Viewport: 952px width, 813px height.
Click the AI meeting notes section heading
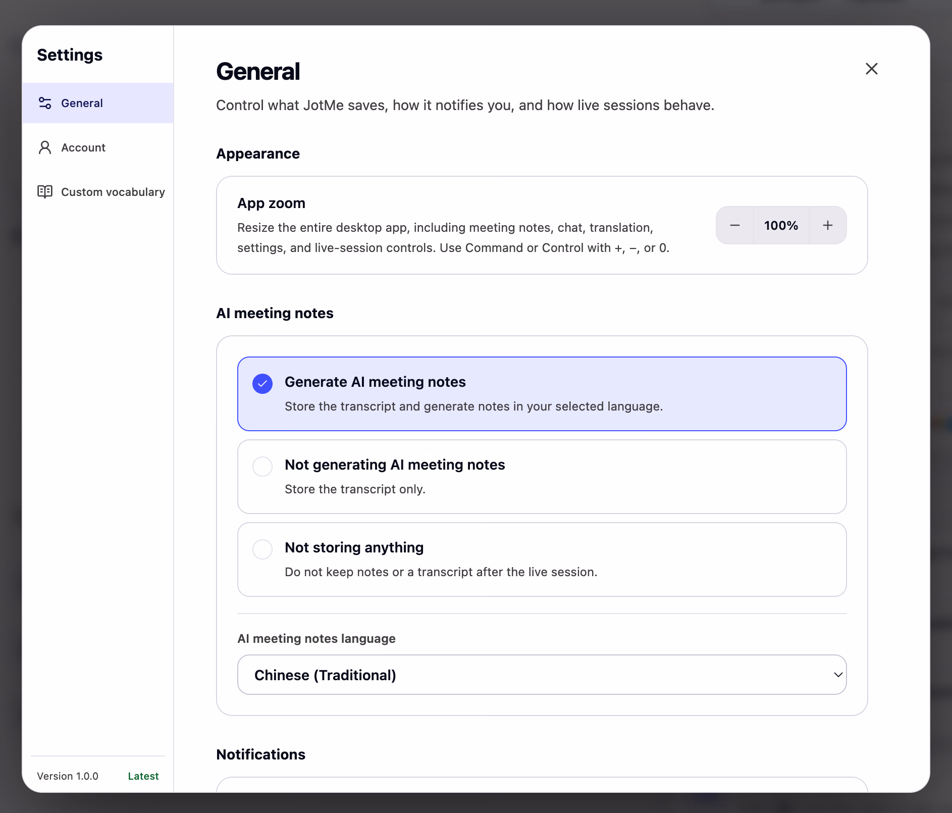point(275,313)
